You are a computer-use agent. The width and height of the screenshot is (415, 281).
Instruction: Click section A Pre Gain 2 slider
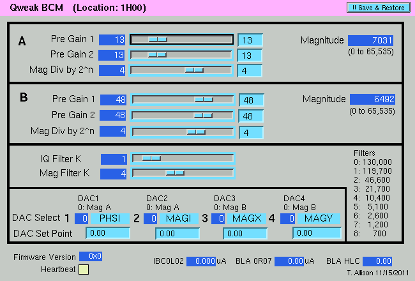click(181, 55)
